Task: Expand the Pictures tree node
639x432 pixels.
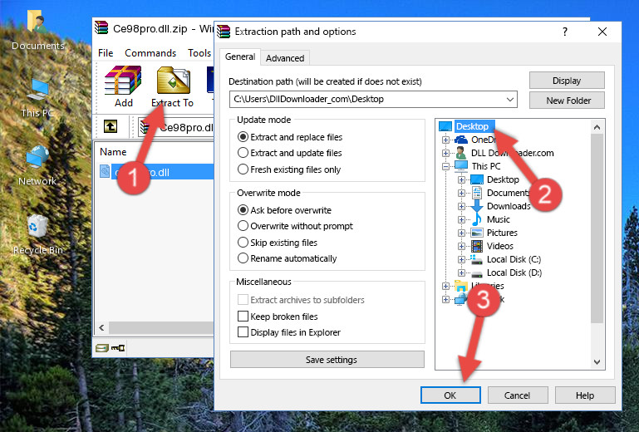Action: tap(461, 233)
